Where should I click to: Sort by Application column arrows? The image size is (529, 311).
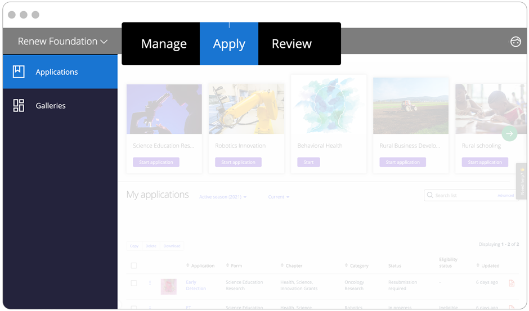[188, 265]
